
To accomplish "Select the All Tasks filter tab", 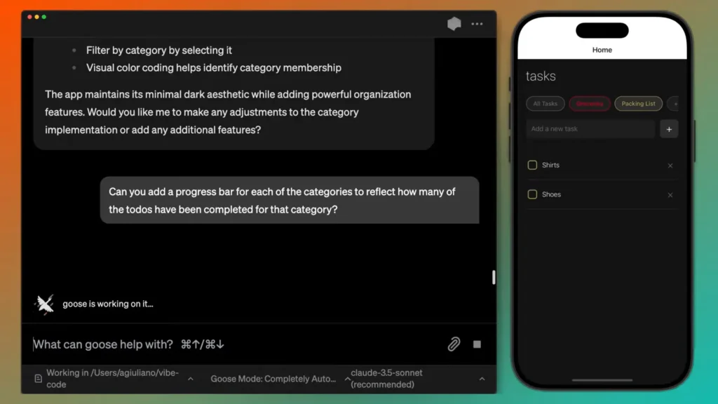I will 545,103.
